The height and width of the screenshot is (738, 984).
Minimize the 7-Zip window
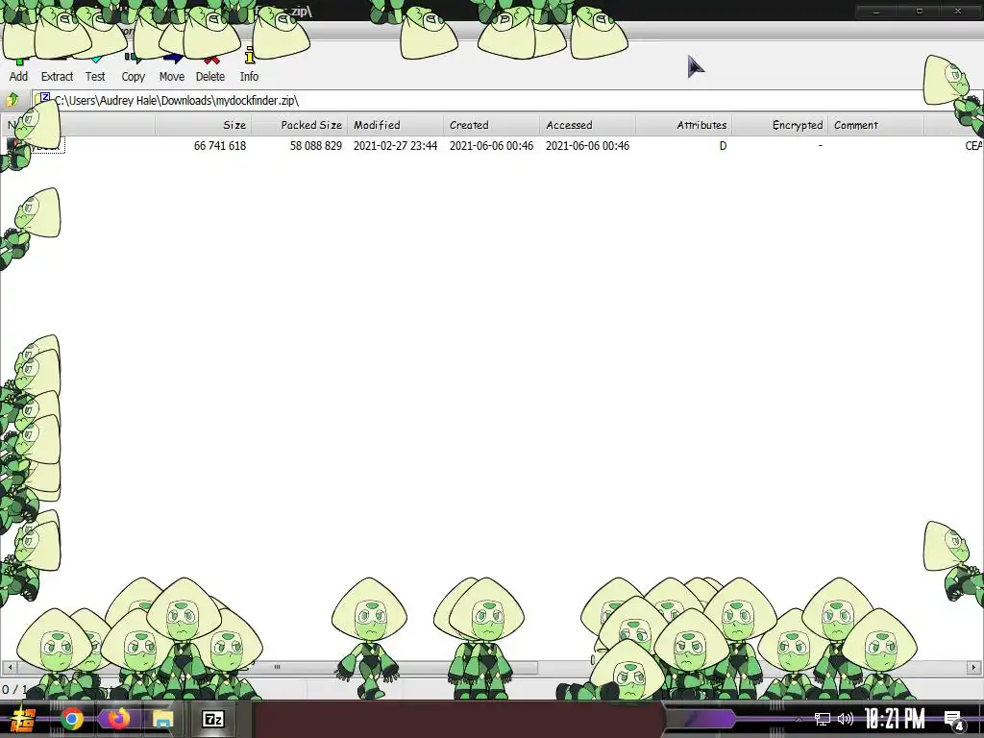876,12
